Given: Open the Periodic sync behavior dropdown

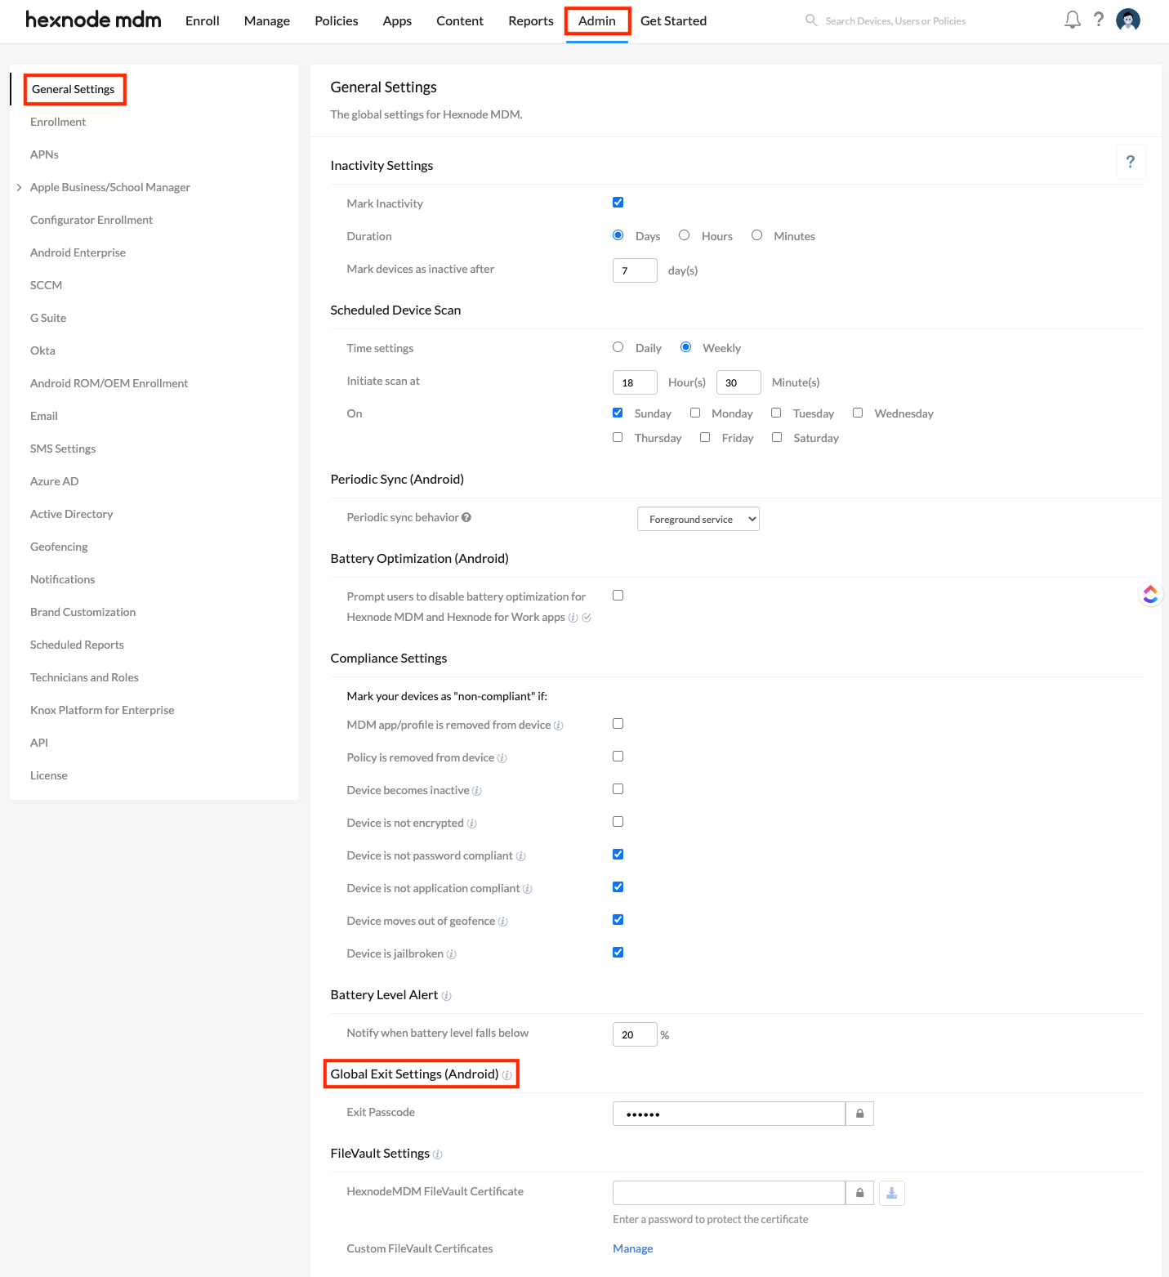Looking at the screenshot, I should pyautogui.click(x=698, y=519).
